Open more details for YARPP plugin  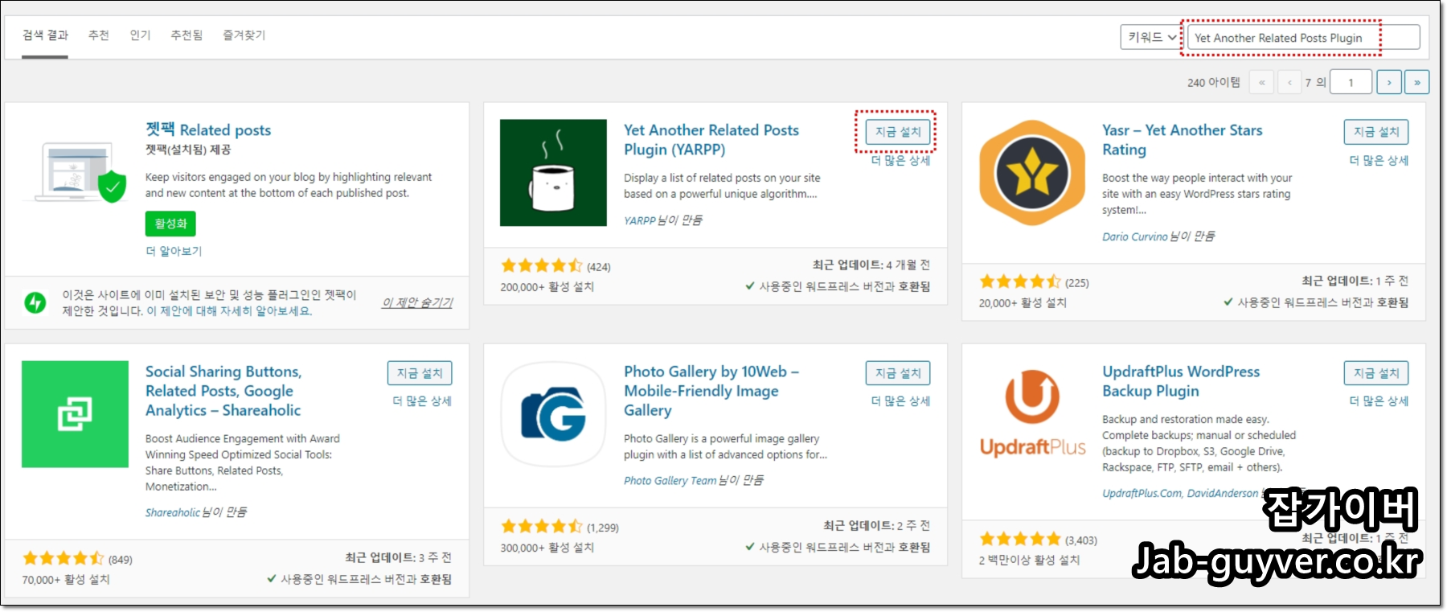[901, 160]
